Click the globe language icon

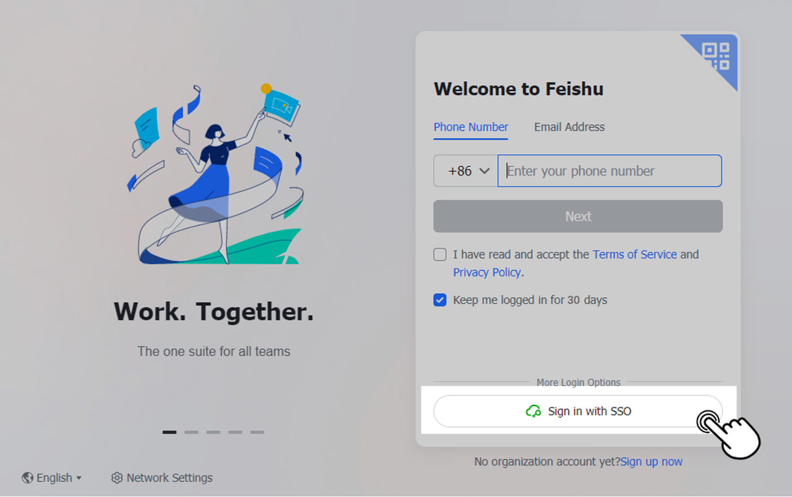click(27, 478)
